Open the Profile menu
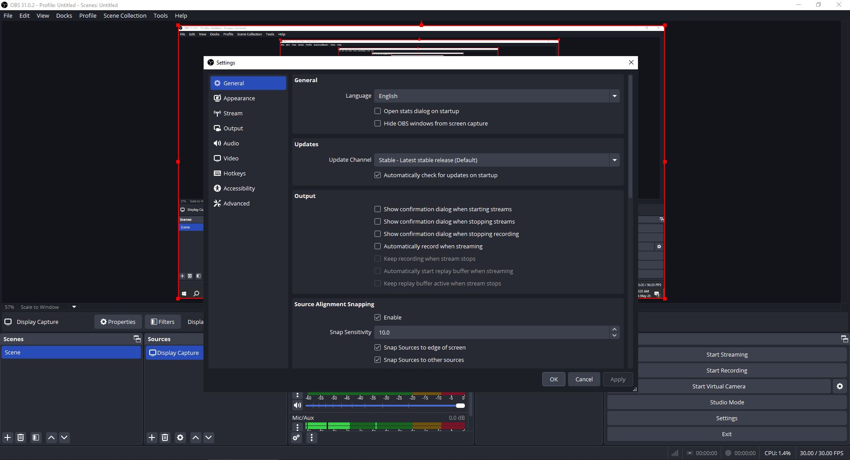This screenshot has width=850, height=460. (x=88, y=15)
